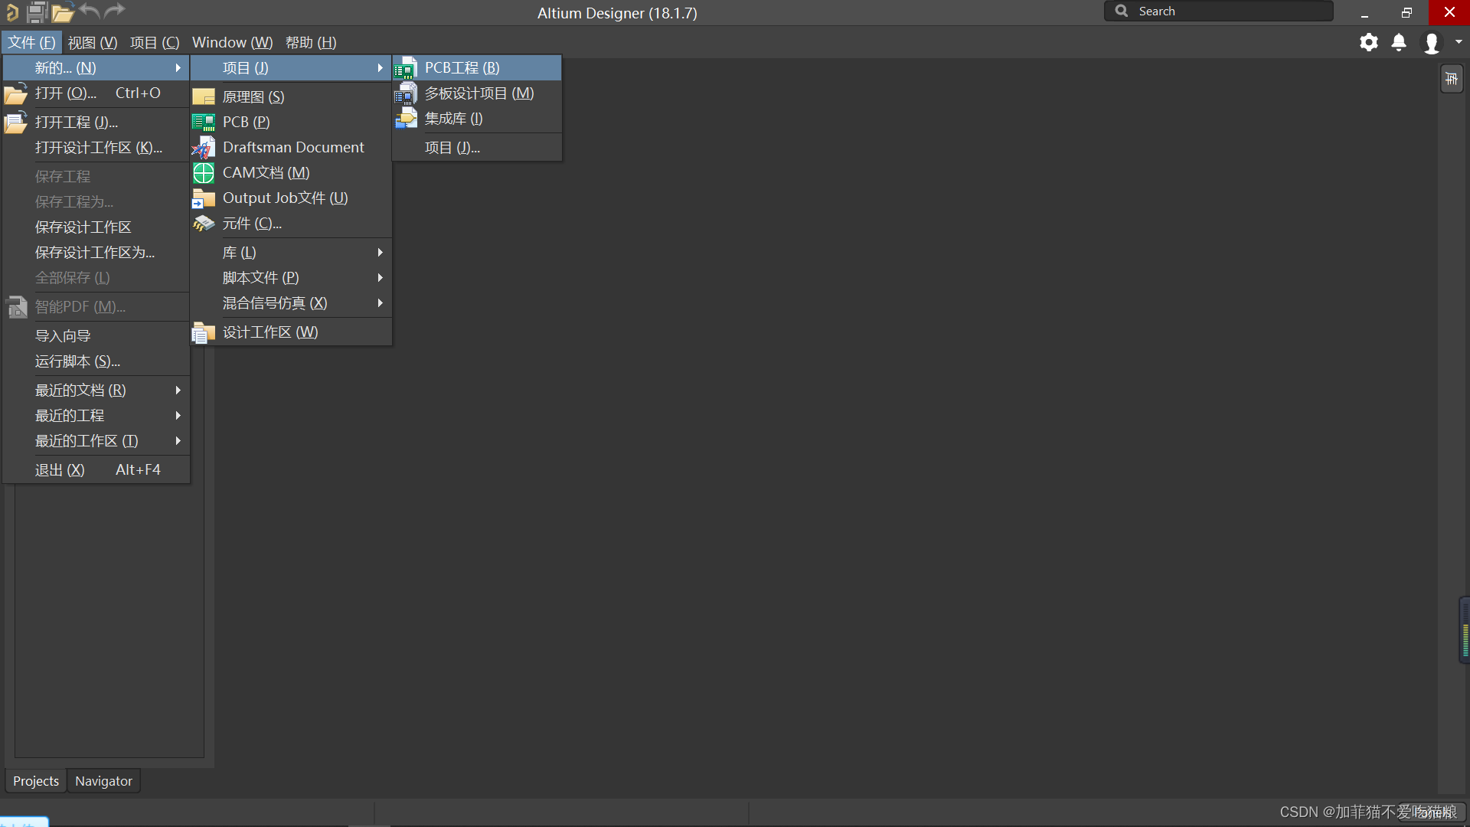Expand the 最近的文档 recent documents list
1470x827 pixels.
click(x=96, y=390)
